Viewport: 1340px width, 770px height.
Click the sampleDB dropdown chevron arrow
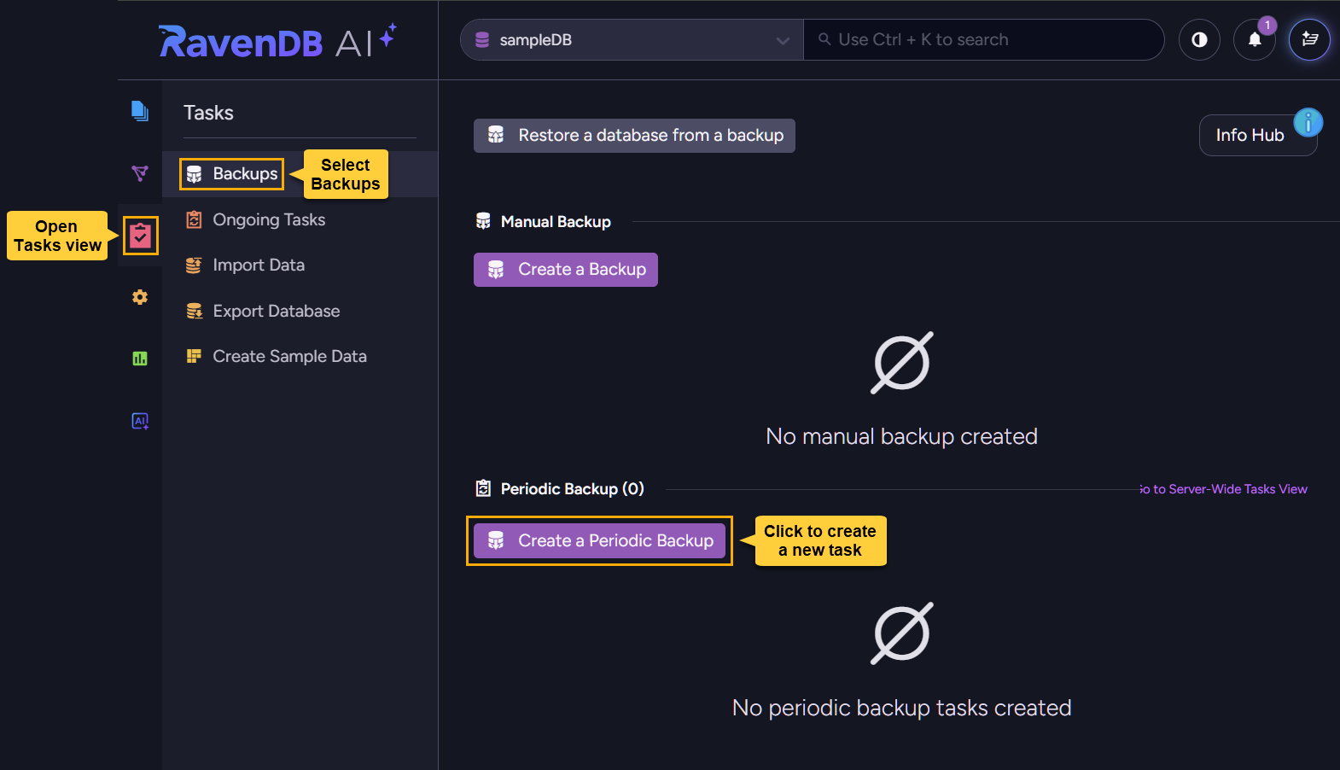click(782, 41)
